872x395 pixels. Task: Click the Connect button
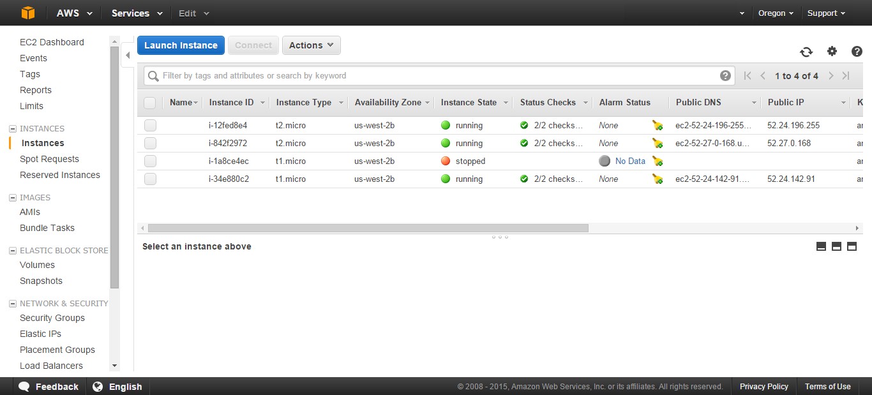pyautogui.click(x=253, y=45)
